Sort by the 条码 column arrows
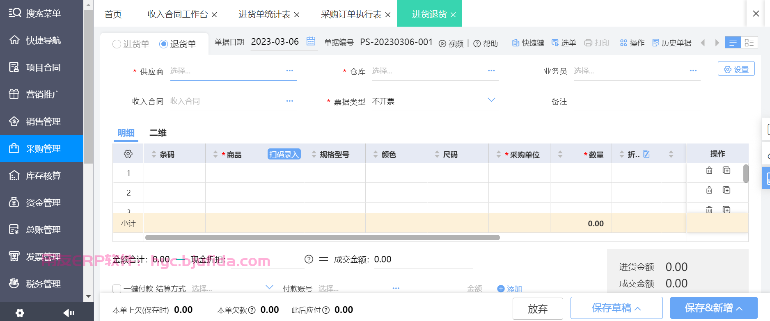 (x=154, y=154)
